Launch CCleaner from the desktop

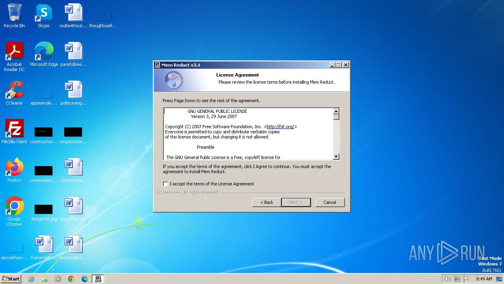pyautogui.click(x=14, y=93)
